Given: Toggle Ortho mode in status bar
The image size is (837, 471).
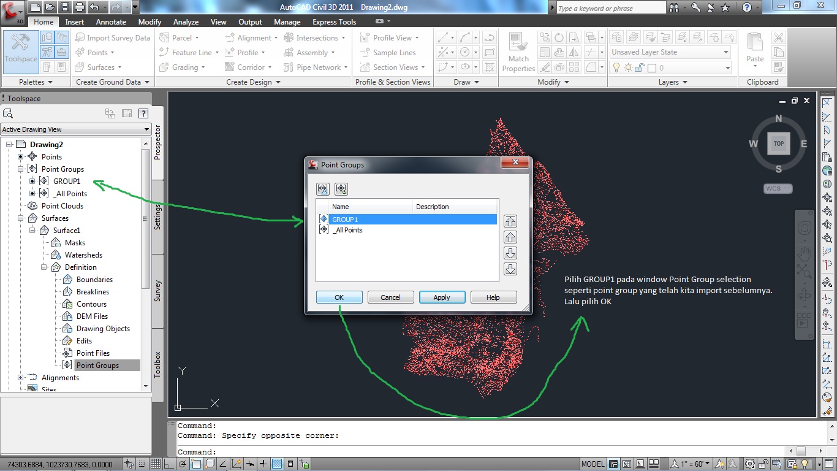Looking at the screenshot, I should coord(169,464).
